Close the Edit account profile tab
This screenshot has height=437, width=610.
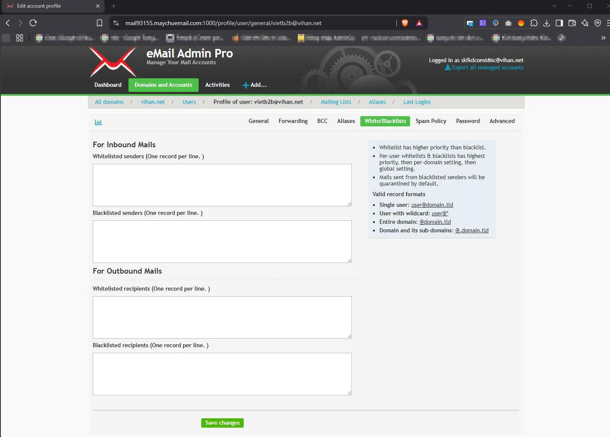pos(98,6)
